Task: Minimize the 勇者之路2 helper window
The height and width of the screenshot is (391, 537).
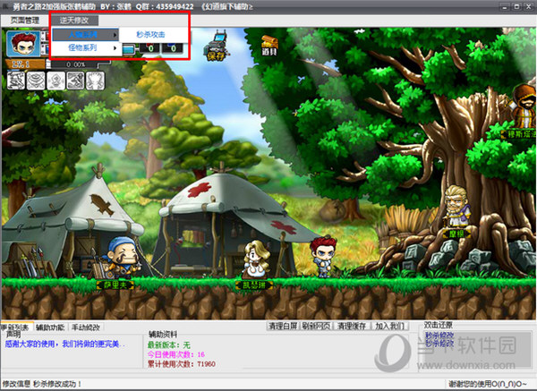Action: pyautogui.click(x=505, y=6)
